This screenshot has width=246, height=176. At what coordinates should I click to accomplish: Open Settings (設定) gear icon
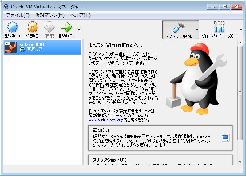[32, 27]
